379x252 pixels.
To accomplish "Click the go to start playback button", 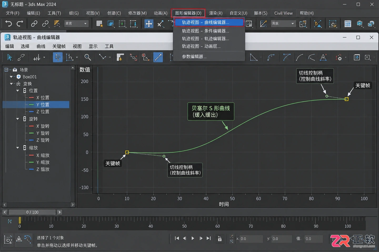I will pos(177,238).
